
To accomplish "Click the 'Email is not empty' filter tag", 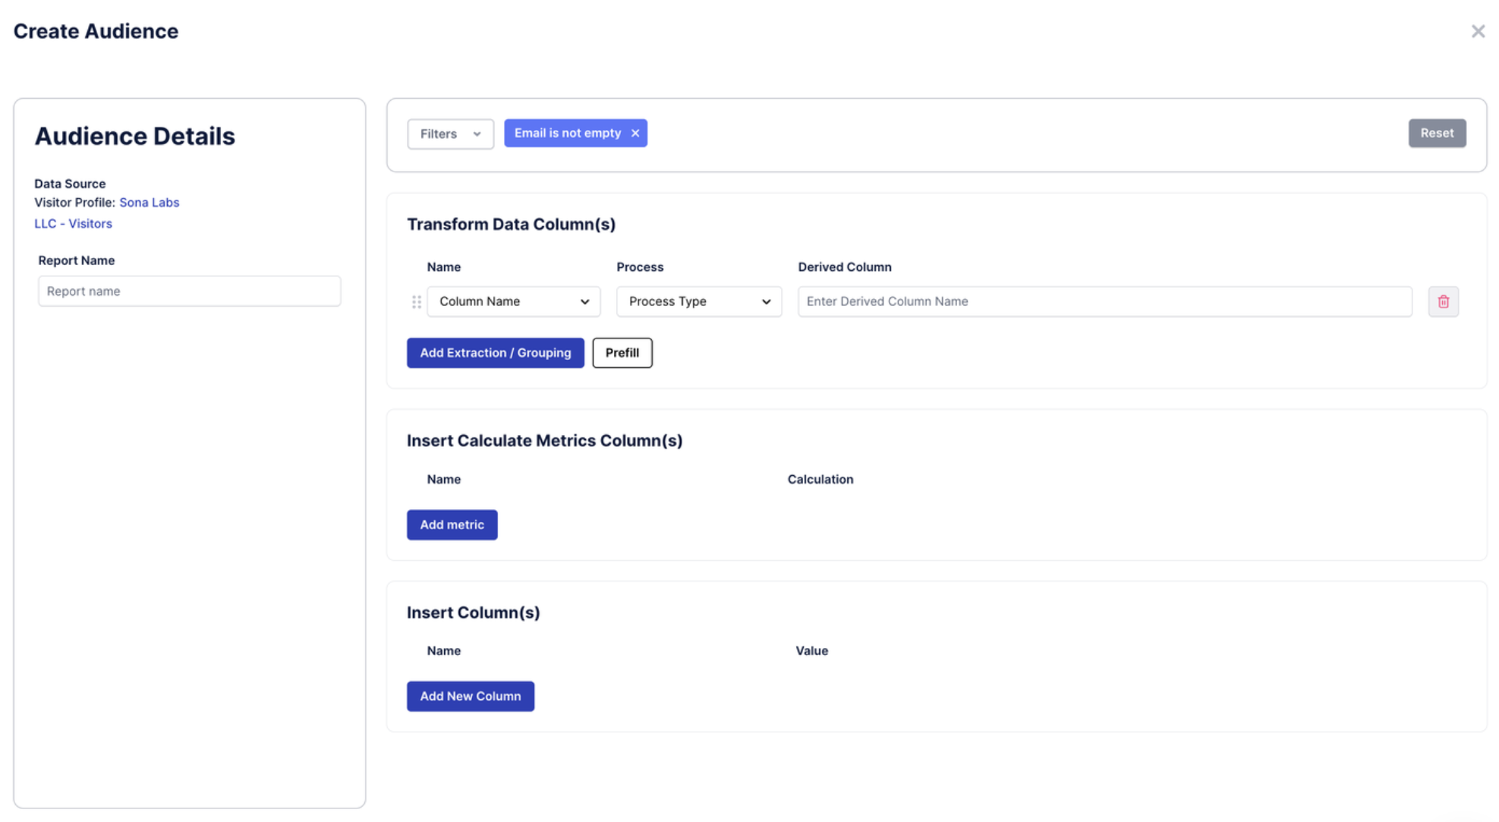I will (x=567, y=133).
